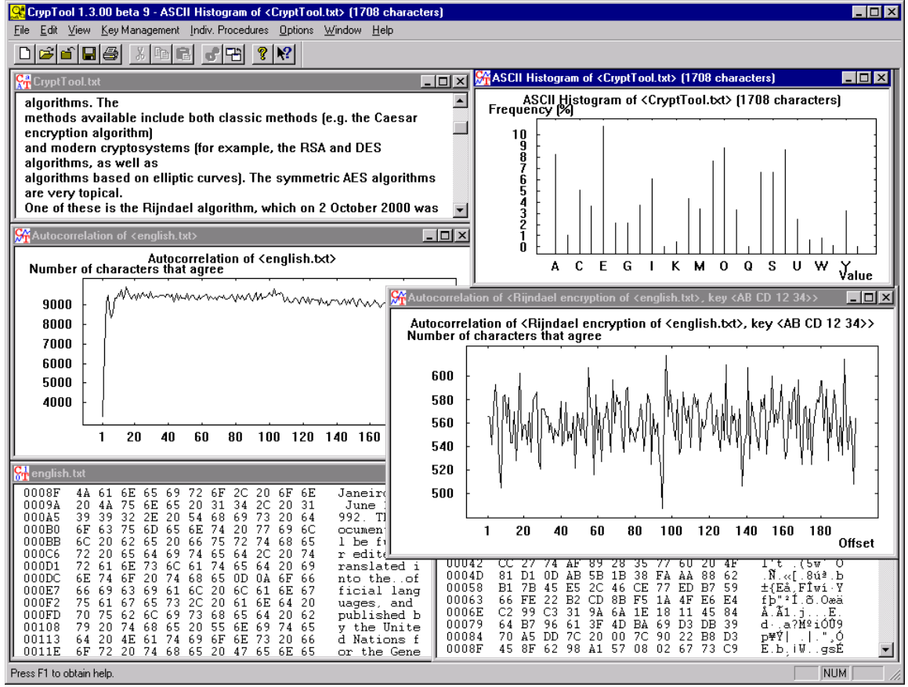
Task: Open the Options menu
Action: tap(296, 31)
